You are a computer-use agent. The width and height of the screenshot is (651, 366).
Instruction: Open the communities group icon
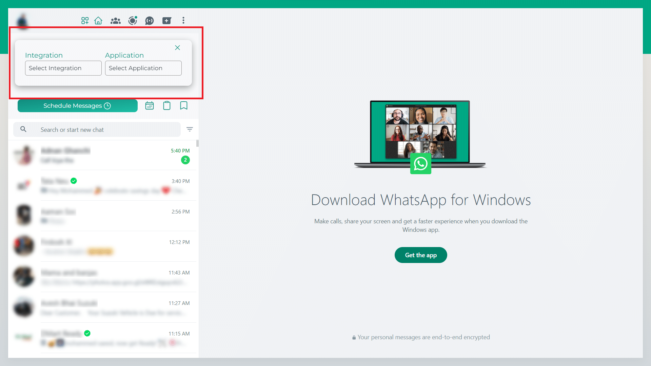(116, 21)
